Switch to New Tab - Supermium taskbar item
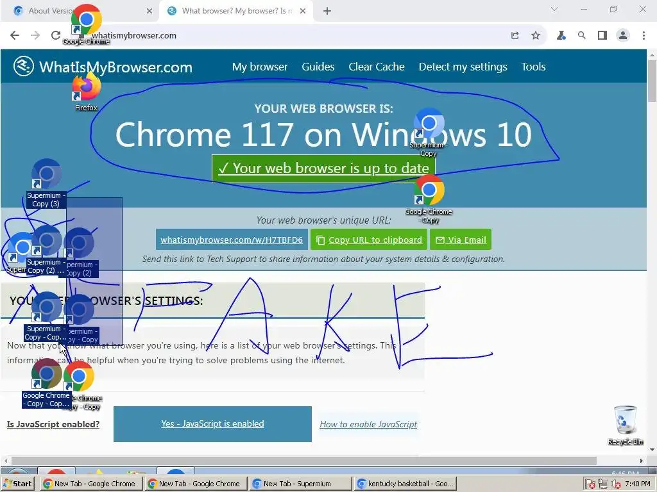The width and height of the screenshot is (657, 492). [300, 484]
